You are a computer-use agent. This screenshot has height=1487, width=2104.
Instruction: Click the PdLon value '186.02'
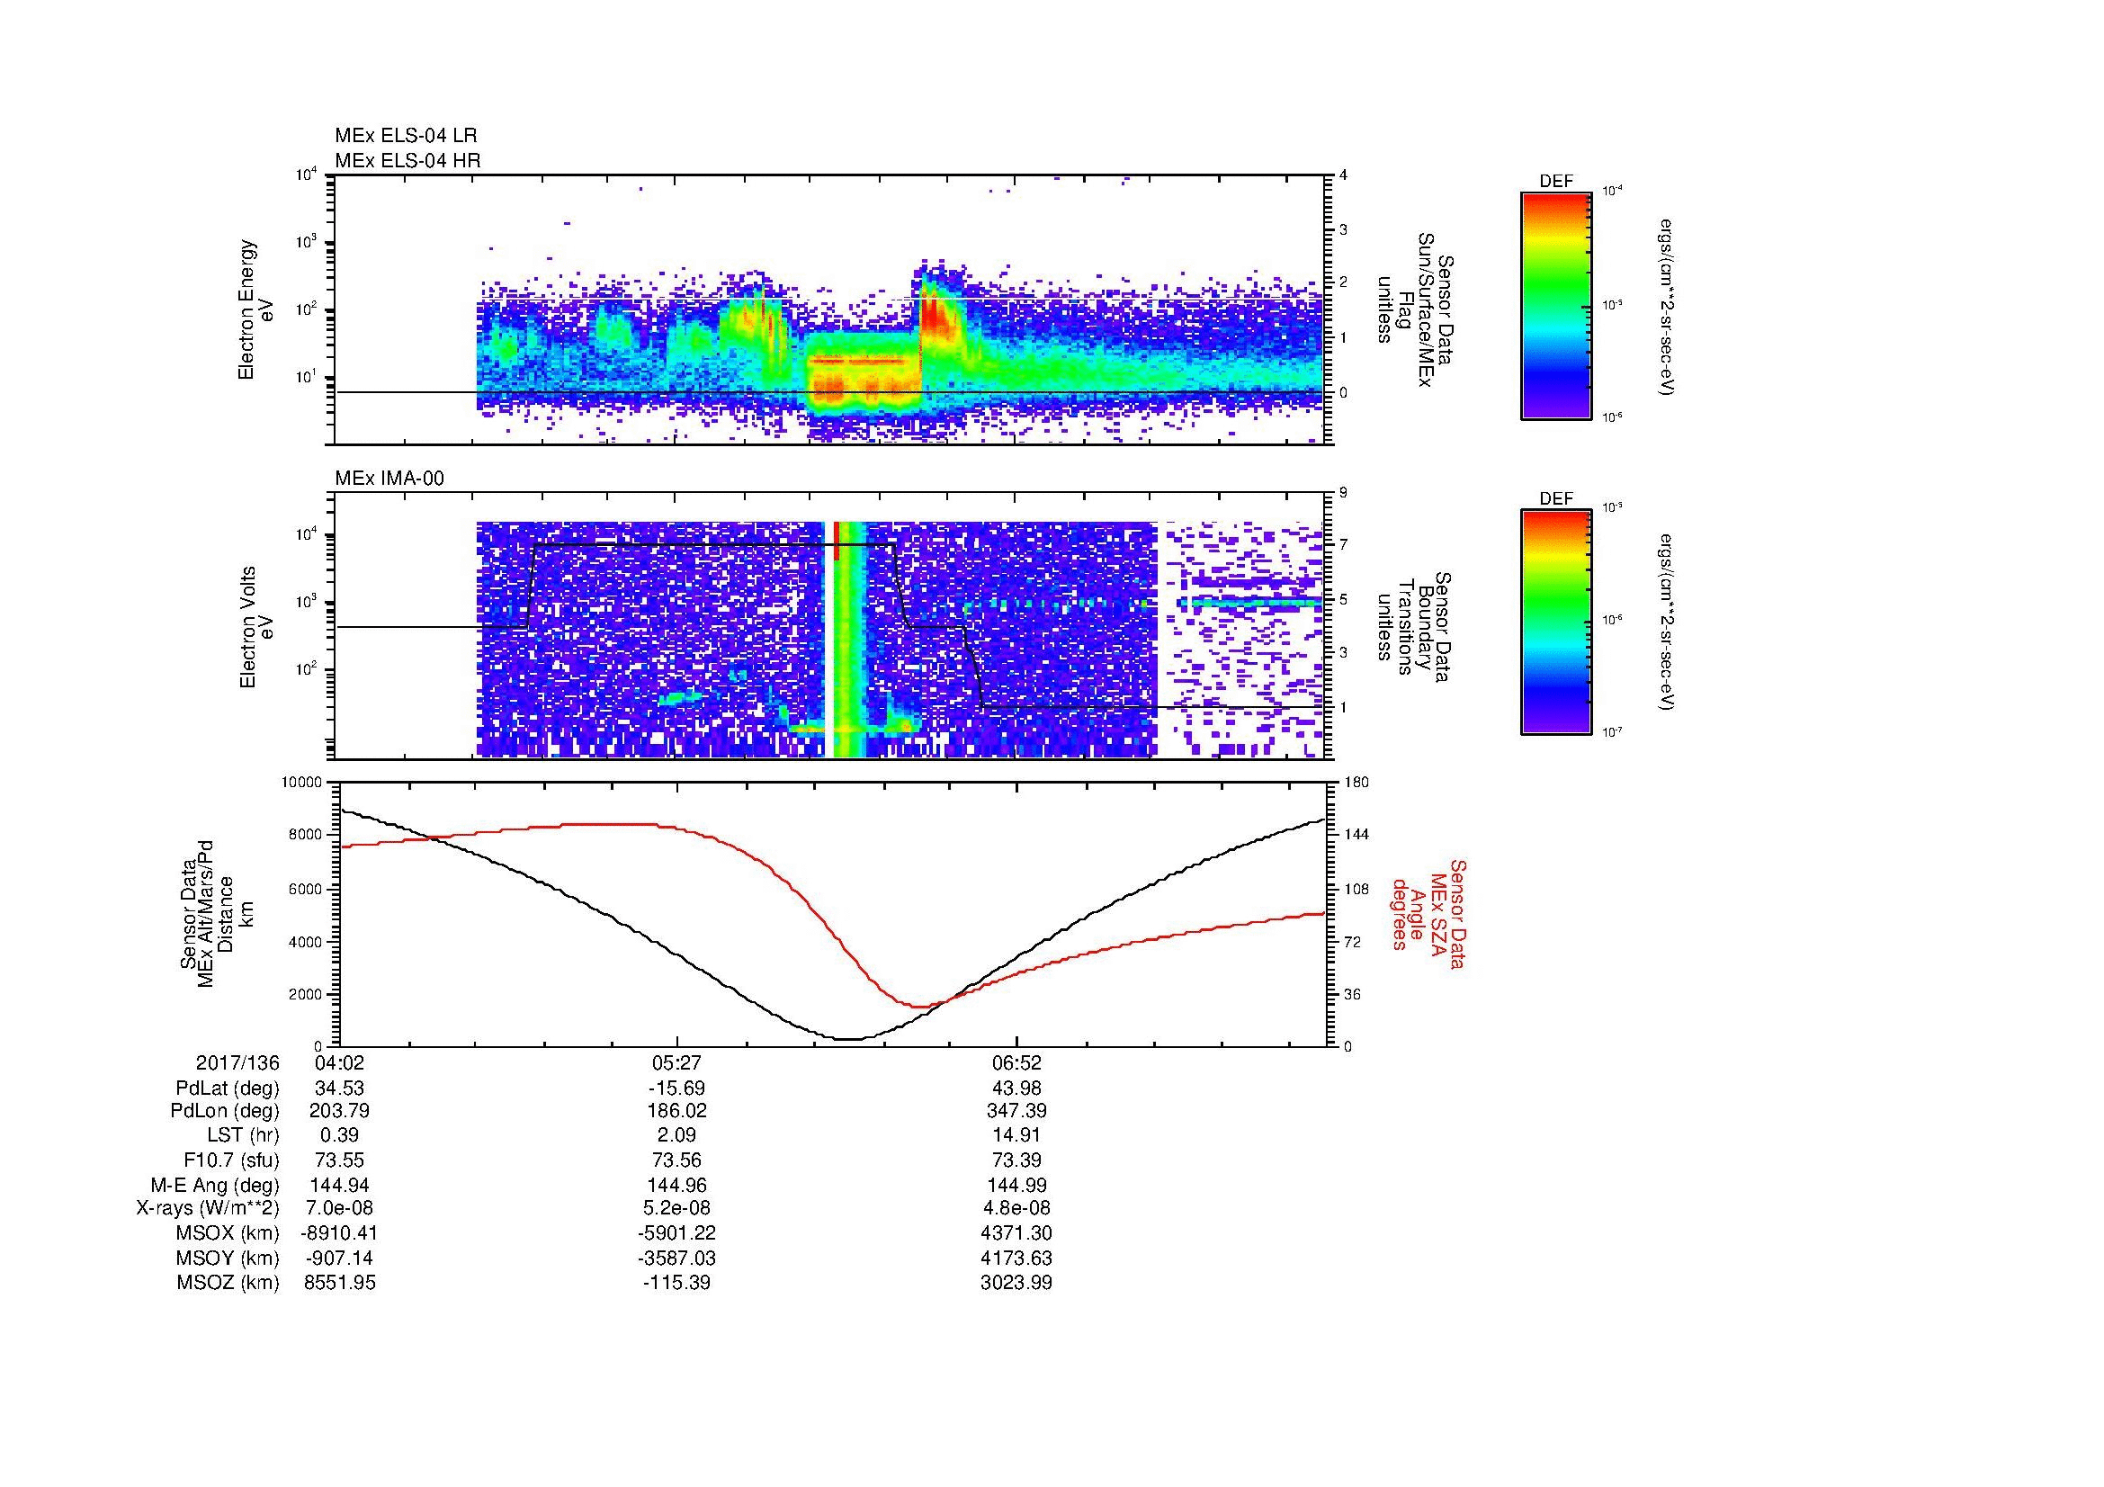[x=677, y=1111]
